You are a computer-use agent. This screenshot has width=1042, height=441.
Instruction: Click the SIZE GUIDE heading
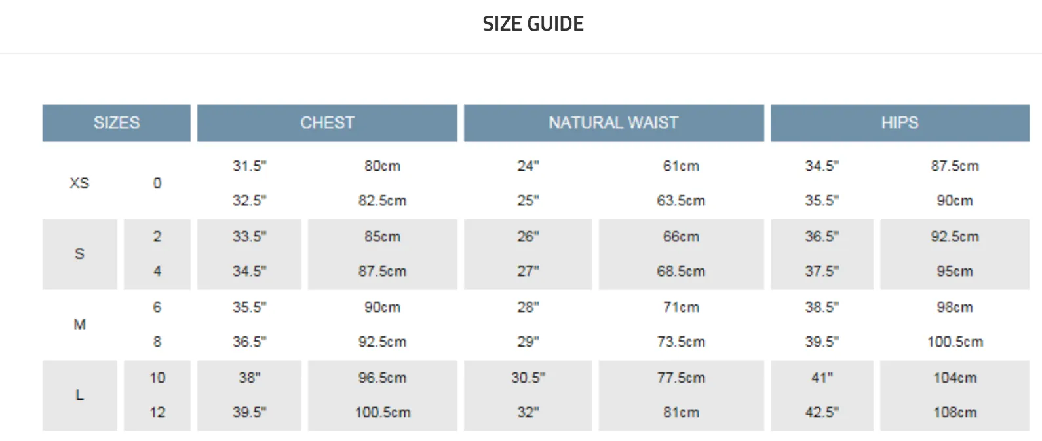(x=533, y=24)
